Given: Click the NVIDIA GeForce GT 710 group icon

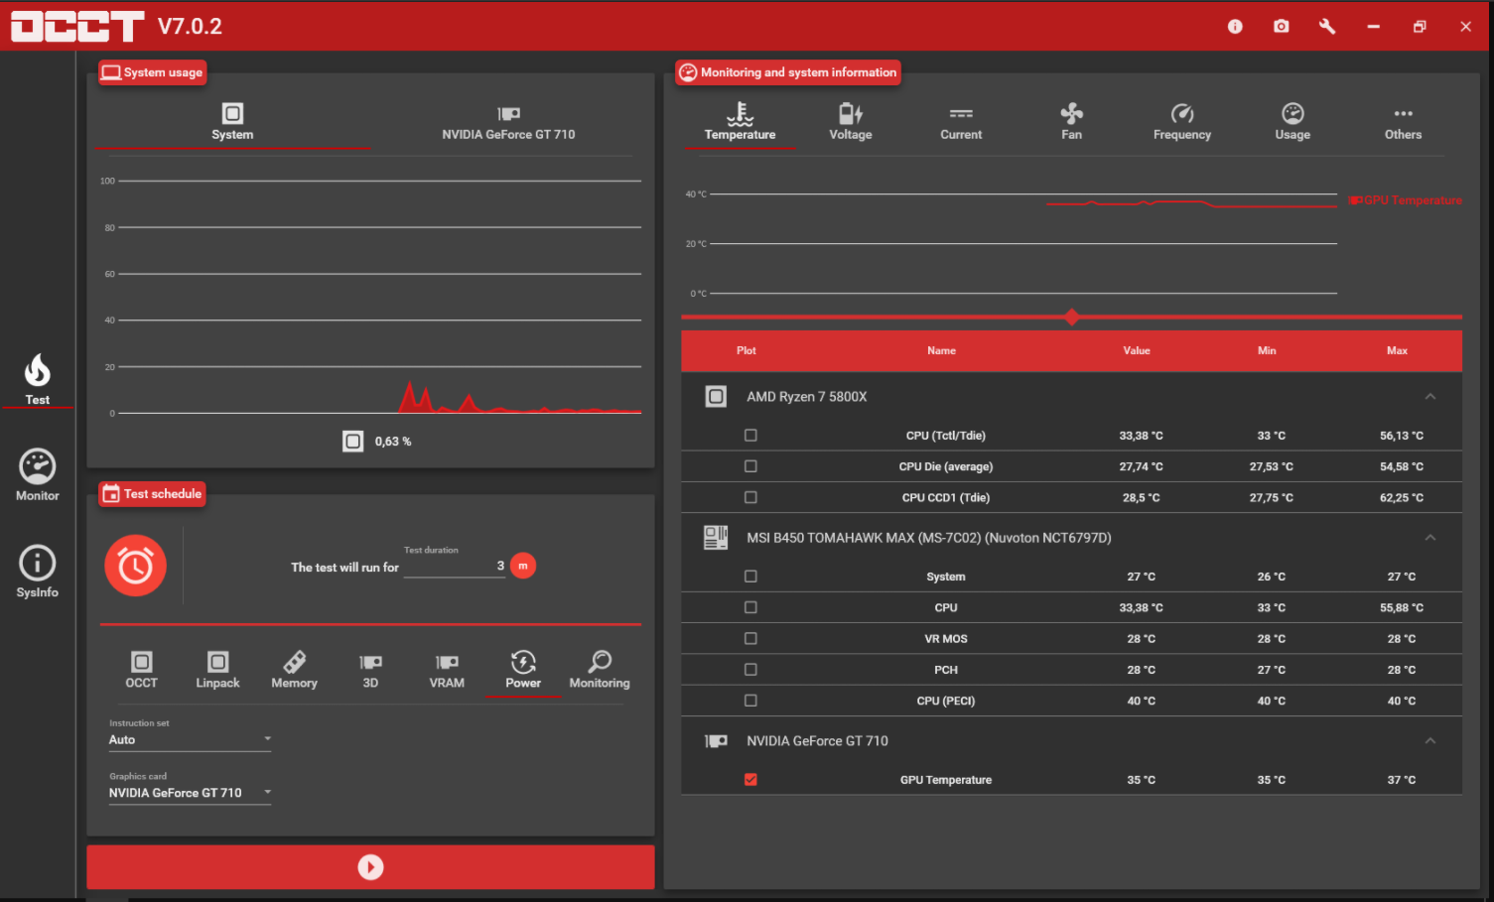Looking at the screenshot, I should (716, 741).
